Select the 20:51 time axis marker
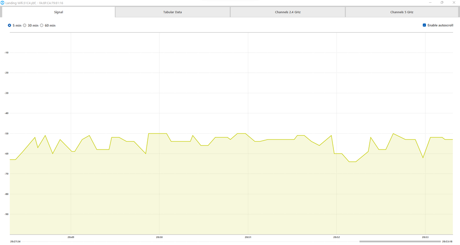This screenshot has width=460, height=245. [248, 237]
